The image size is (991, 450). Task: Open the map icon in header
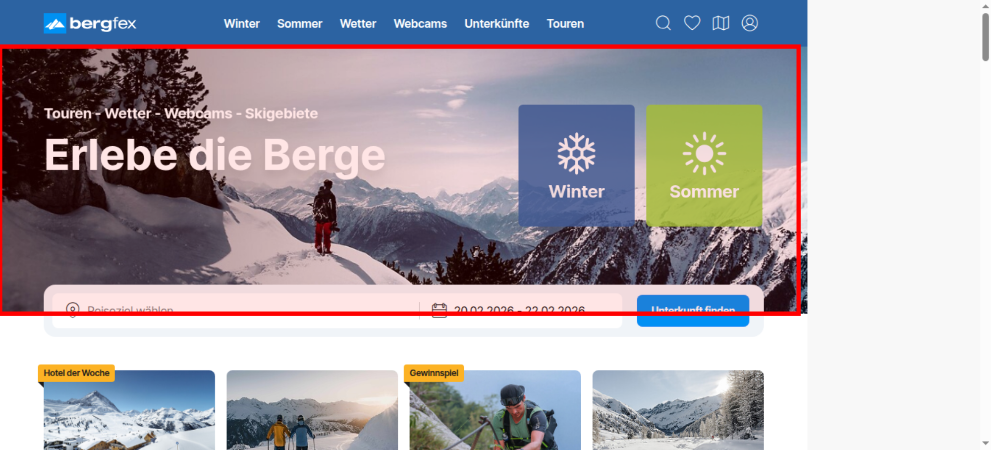click(x=720, y=23)
